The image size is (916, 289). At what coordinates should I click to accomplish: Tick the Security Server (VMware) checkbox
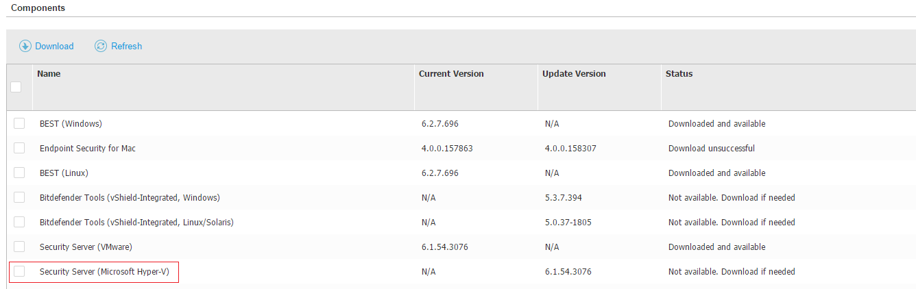coord(19,247)
